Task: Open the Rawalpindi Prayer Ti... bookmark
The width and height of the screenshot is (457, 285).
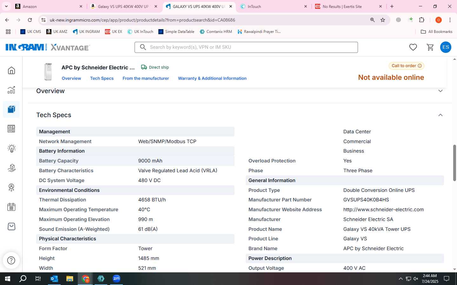Action: (259, 32)
